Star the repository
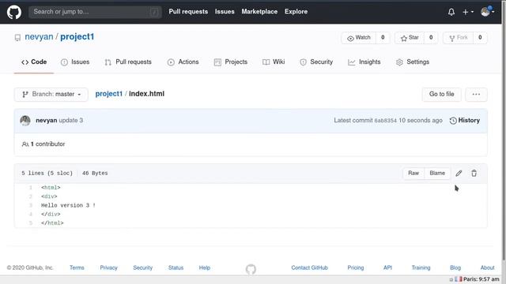The height and width of the screenshot is (284, 506). point(410,38)
